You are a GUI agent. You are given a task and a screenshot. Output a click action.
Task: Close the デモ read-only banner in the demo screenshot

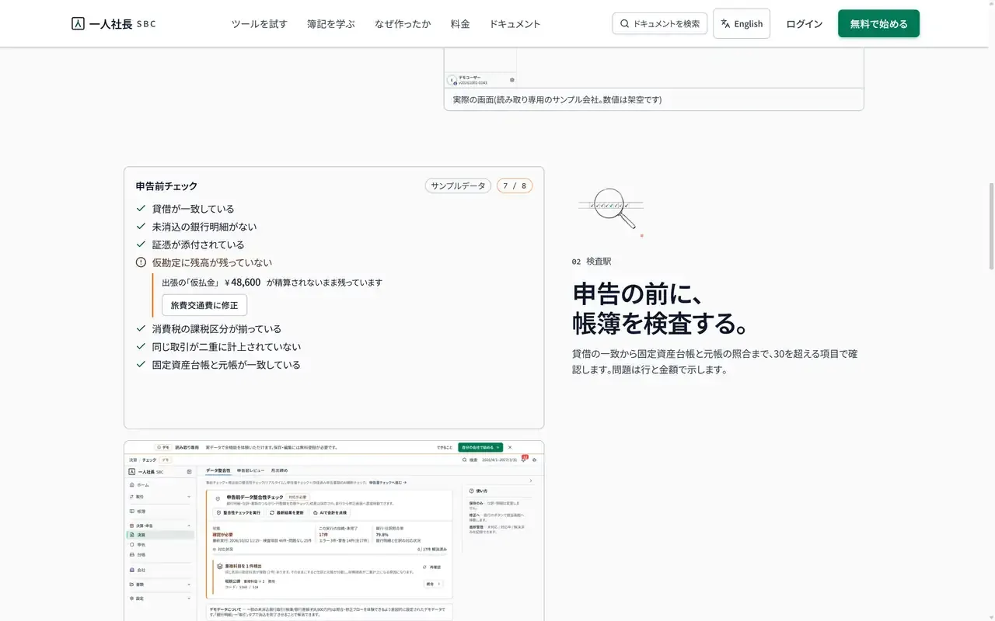click(x=509, y=447)
